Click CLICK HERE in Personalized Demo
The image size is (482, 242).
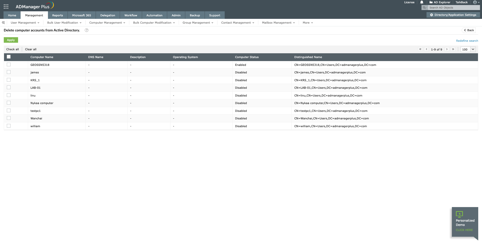click(x=464, y=230)
